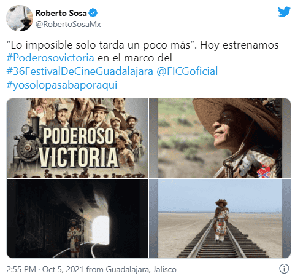295x276 pixels.
Task: Open the @RobertoSosaMx handle
Action: [x=68, y=24]
